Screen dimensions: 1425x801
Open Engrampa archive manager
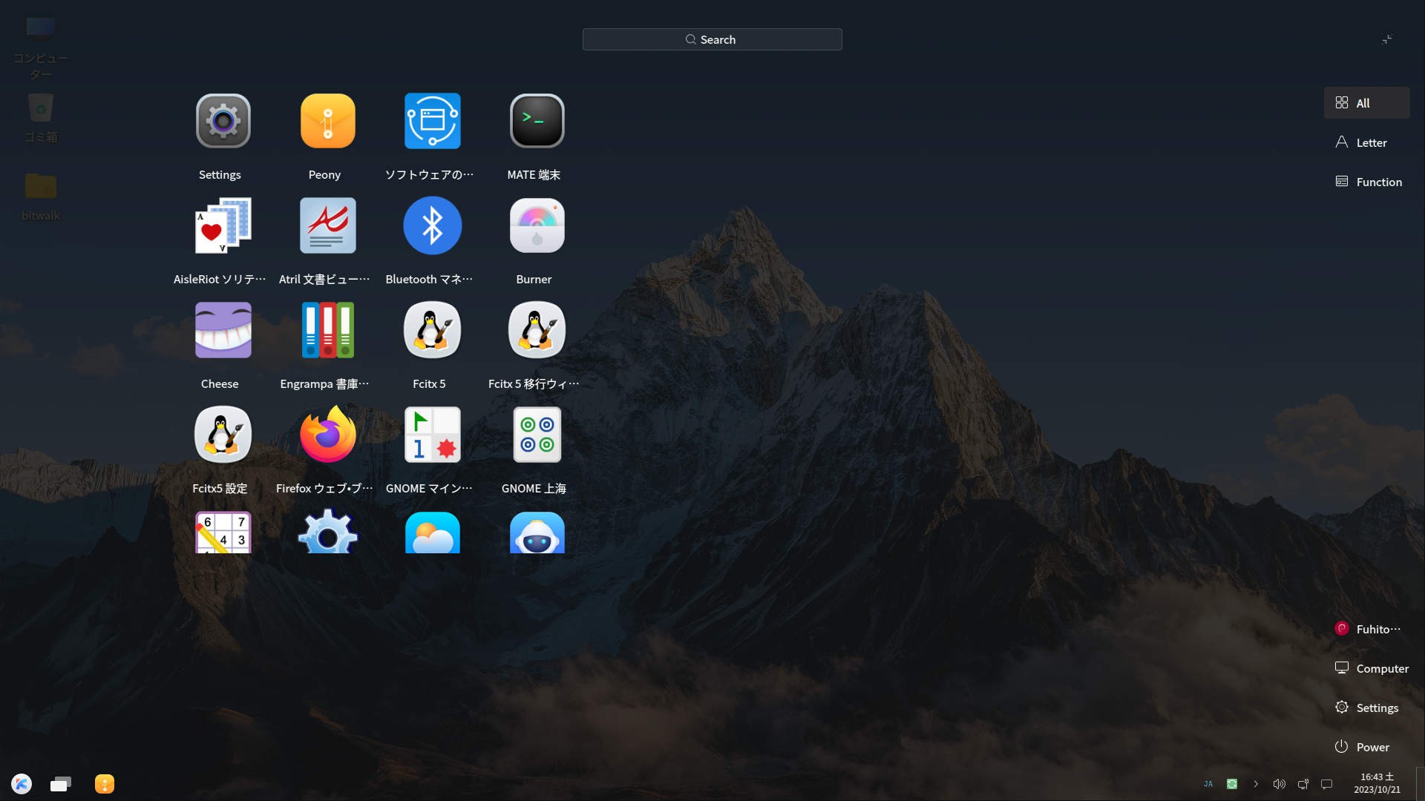point(327,330)
